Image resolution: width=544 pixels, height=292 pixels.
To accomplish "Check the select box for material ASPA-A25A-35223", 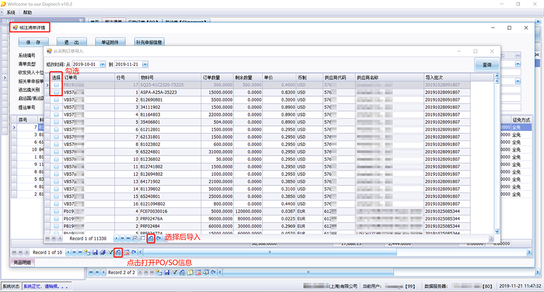I will [56, 92].
